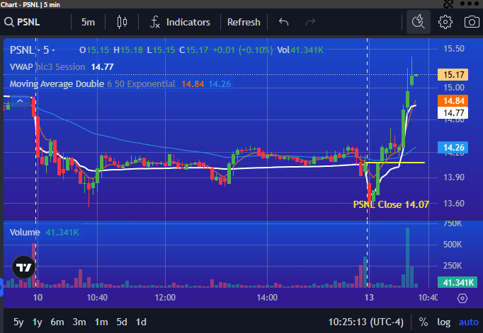Open time axis settings hexagon icon
483x333 pixels.
point(462,298)
